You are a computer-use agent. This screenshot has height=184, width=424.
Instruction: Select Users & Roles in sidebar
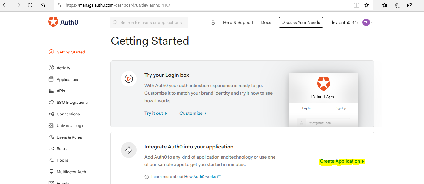coord(69,137)
